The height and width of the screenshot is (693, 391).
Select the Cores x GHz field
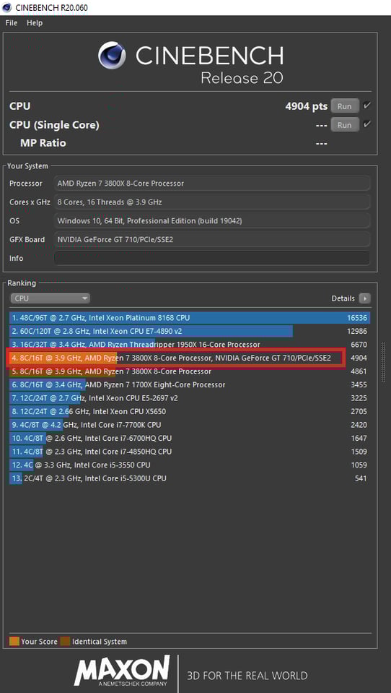click(x=212, y=202)
